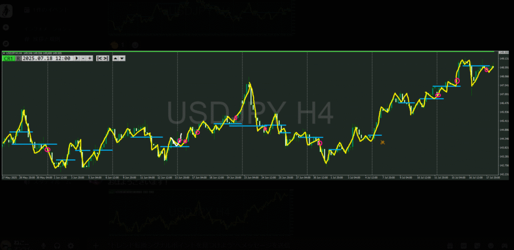
Task: Click the user avatar in Discord's bottom panel
Action: [x=5, y=245]
